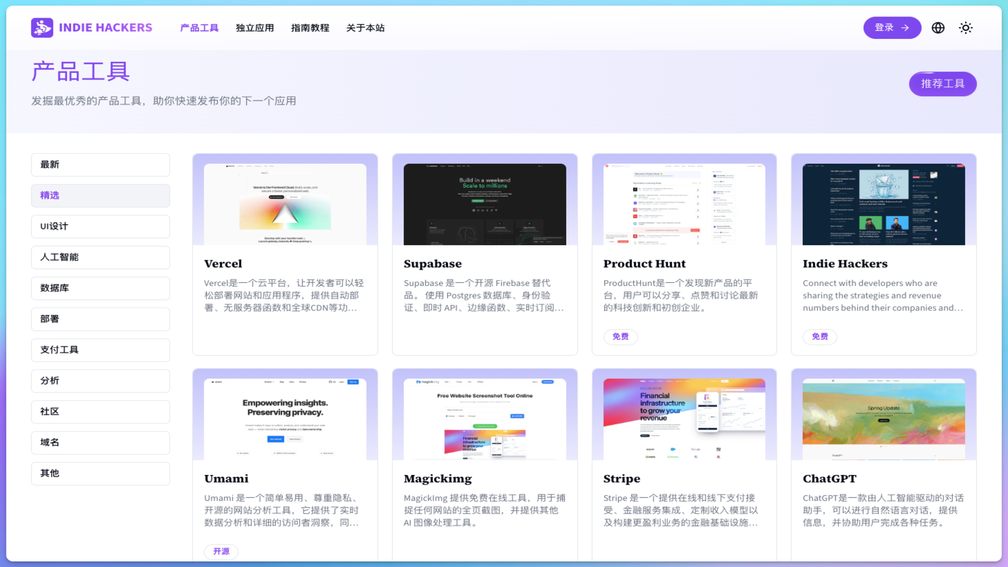Viewport: 1008px width, 567px height.
Task: Click the 开源 tag on Umami card
Action: [221, 551]
